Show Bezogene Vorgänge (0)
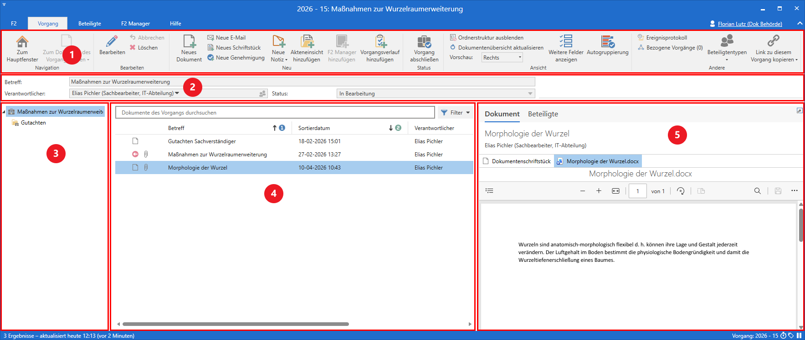The width and height of the screenshot is (805, 340). click(x=670, y=48)
